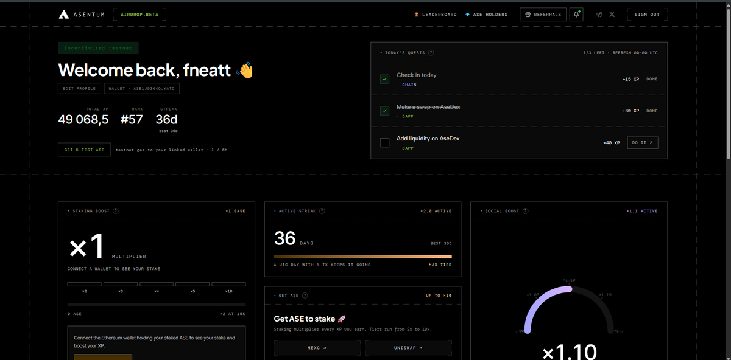Click the wallet address button
Image resolution: width=731 pixels, height=360 pixels.
point(141,89)
